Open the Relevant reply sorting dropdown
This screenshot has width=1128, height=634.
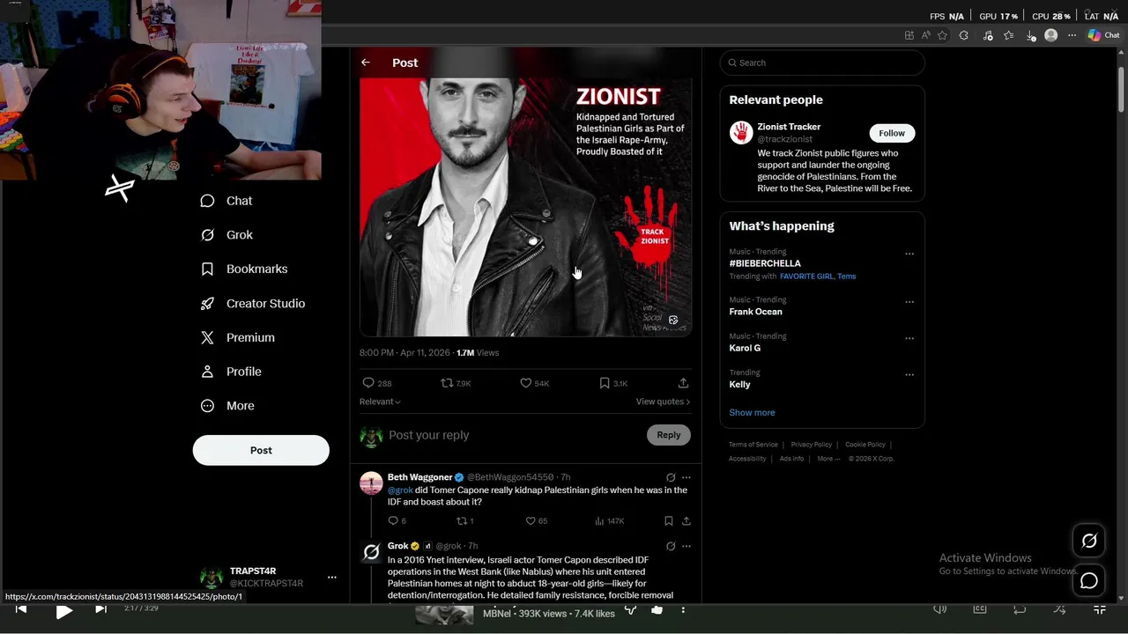(380, 402)
